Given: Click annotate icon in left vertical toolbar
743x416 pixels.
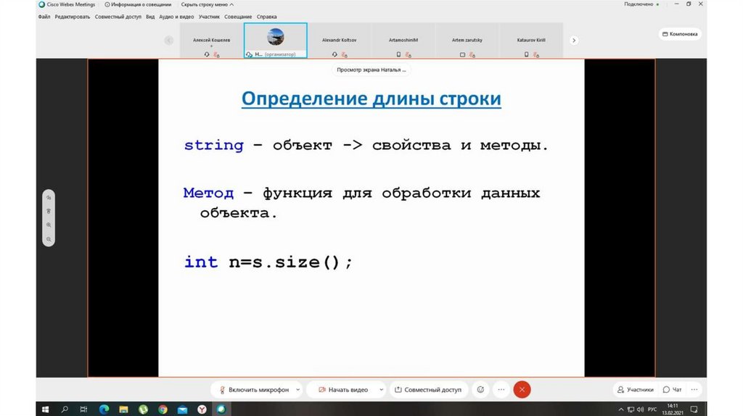Looking at the screenshot, I should [x=49, y=198].
